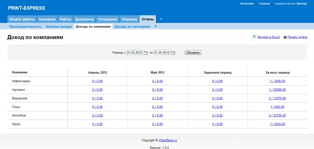Add new report subtab with plus icon
This screenshot has width=314, height=149.
pos(155,26)
